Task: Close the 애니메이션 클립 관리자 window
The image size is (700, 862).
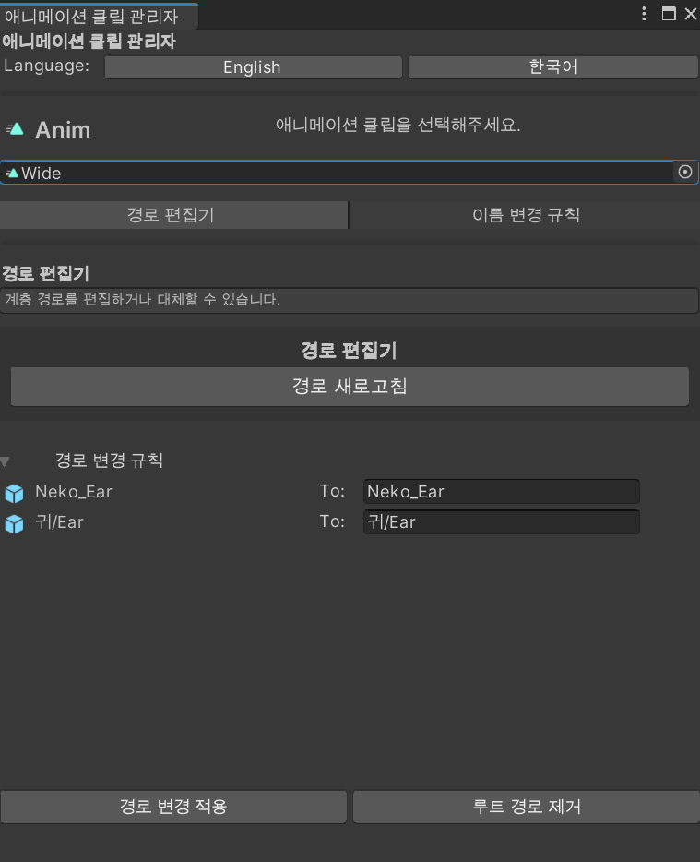Action: 691,14
